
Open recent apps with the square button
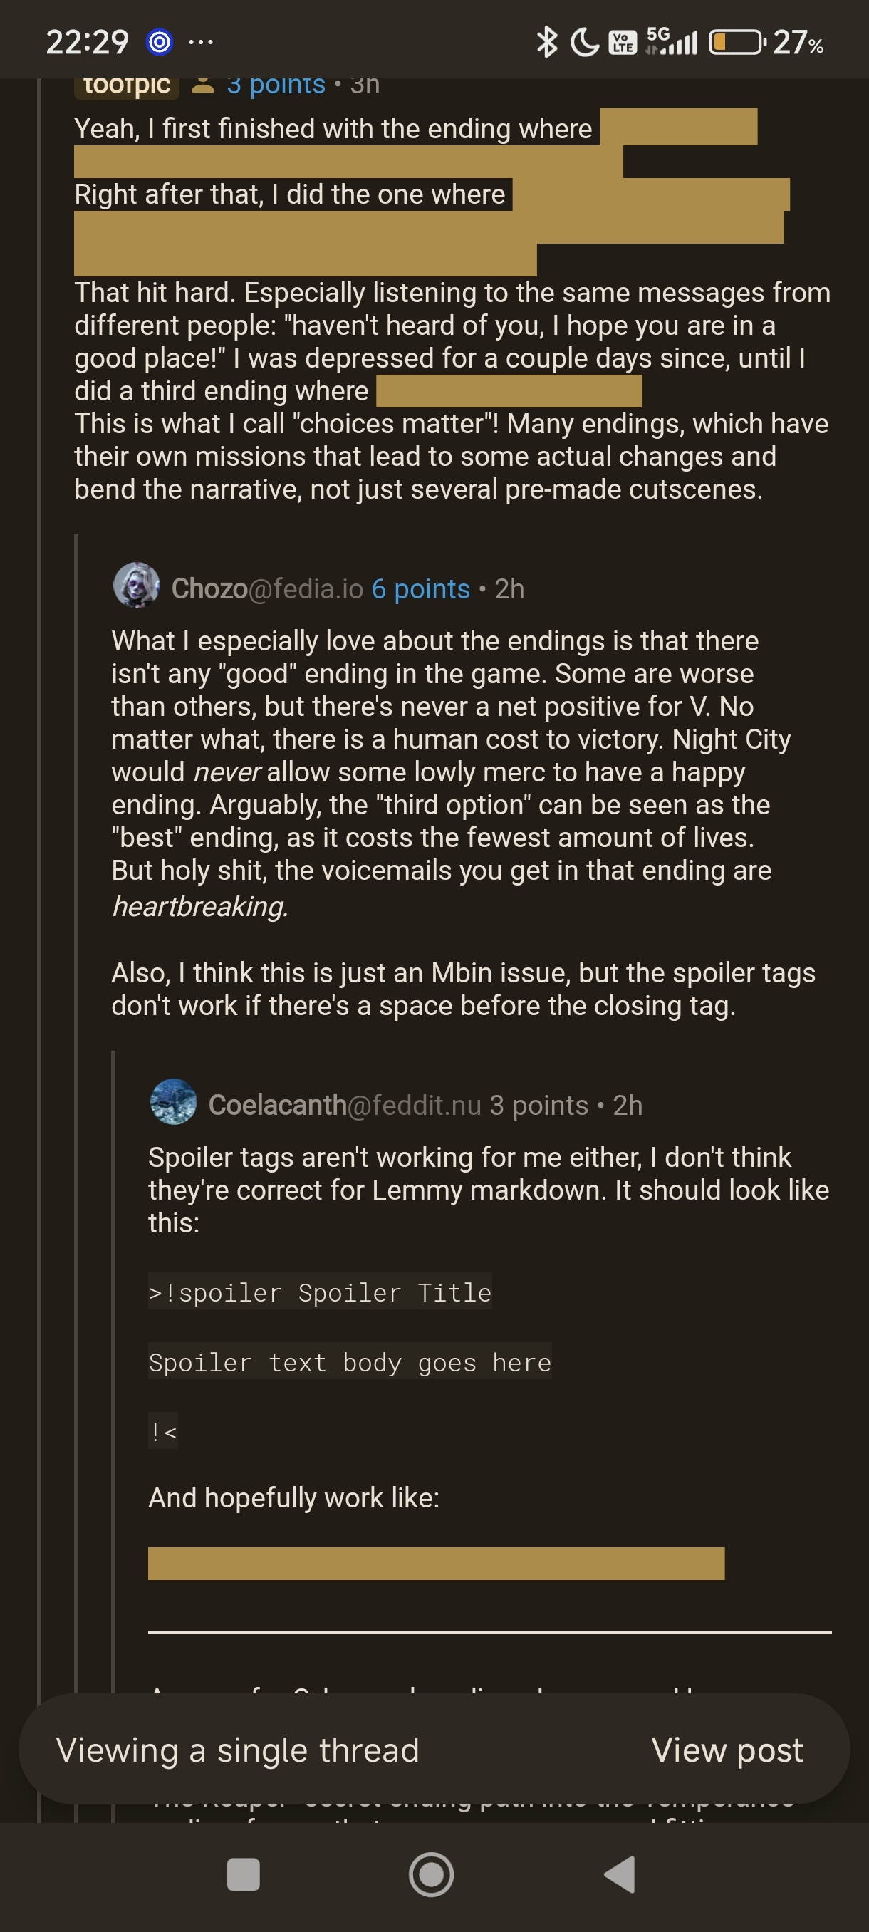click(x=243, y=1874)
